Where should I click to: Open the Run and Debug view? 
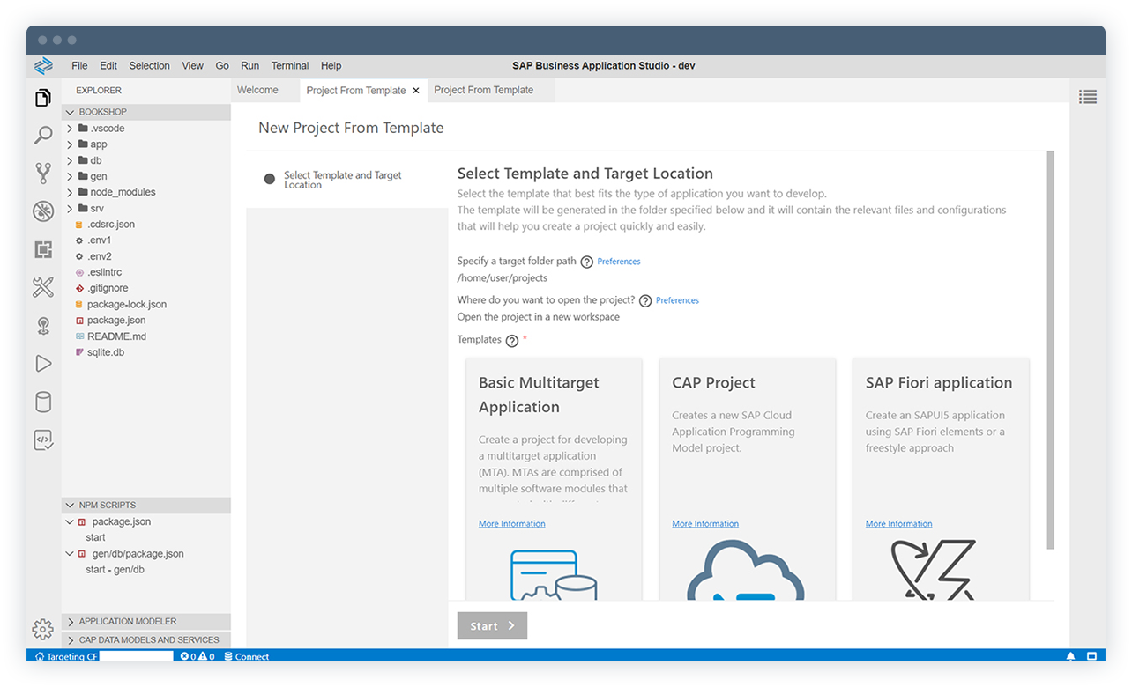pos(42,364)
